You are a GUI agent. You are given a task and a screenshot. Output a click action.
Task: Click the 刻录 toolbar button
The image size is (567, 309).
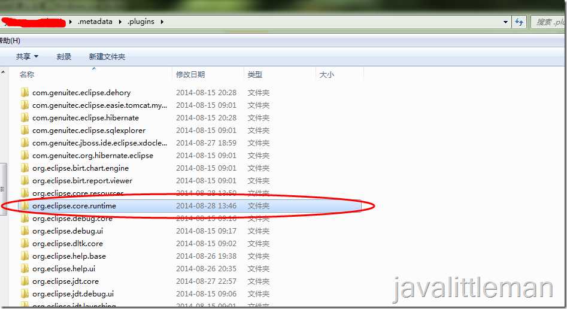click(x=64, y=56)
